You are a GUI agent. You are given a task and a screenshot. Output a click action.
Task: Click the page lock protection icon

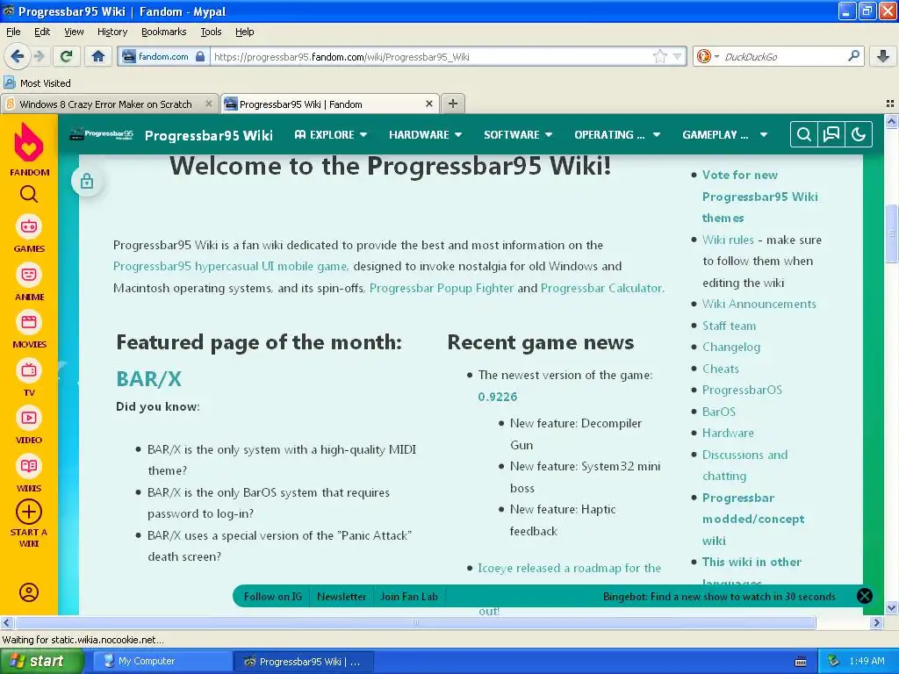[87, 181]
